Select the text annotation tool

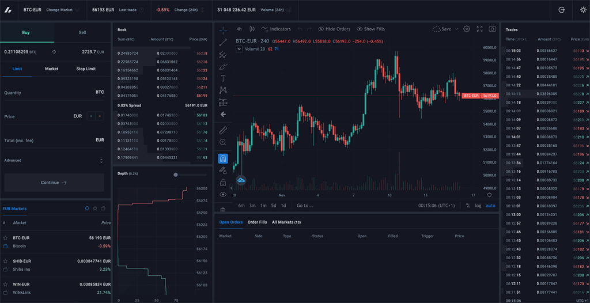click(223, 78)
